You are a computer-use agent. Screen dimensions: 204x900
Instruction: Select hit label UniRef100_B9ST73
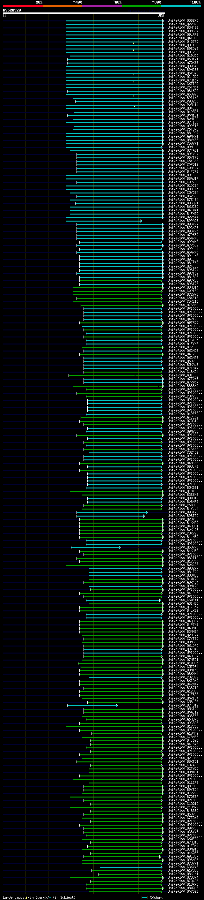coord(183,512)
